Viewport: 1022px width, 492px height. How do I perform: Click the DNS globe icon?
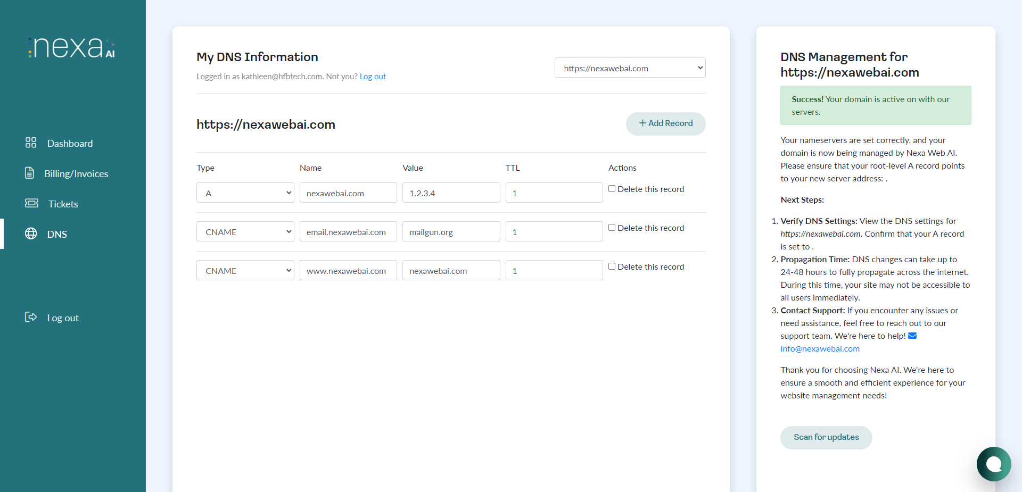[31, 234]
